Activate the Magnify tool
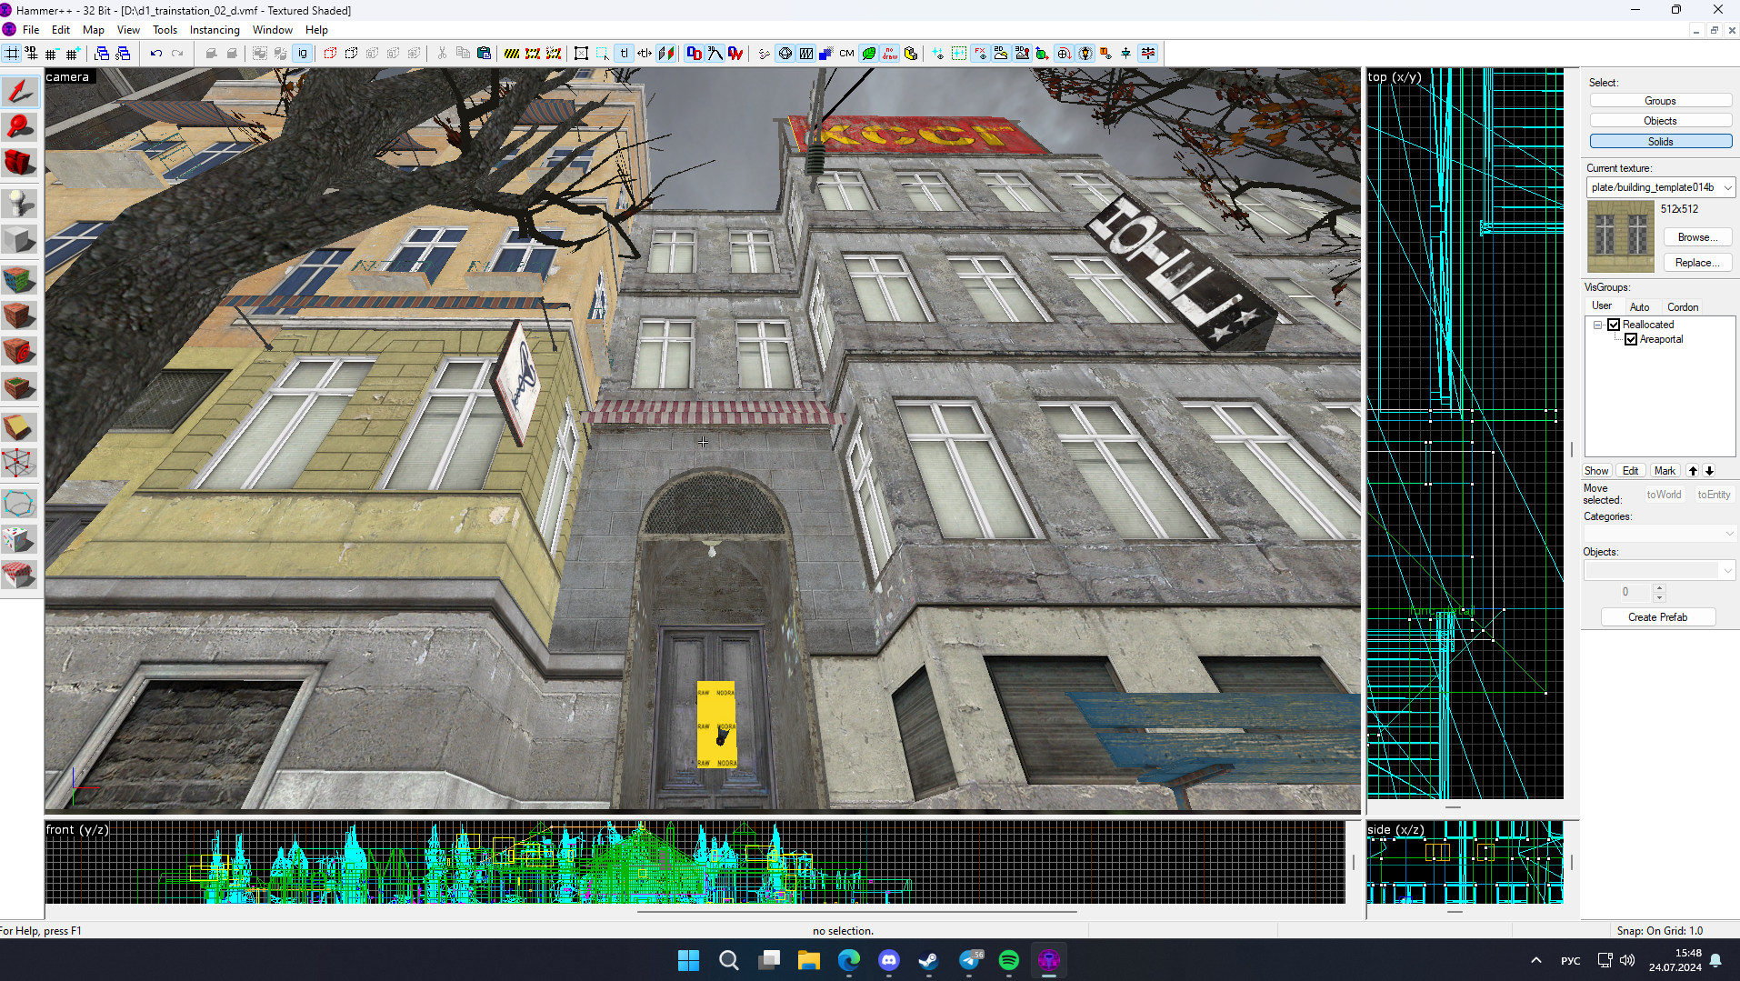 coord(19,127)
